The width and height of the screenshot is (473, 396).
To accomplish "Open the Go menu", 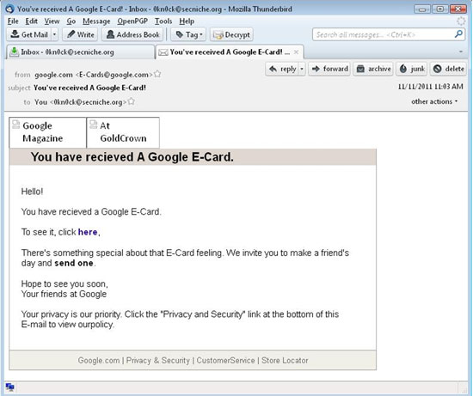I will (71, 21).
